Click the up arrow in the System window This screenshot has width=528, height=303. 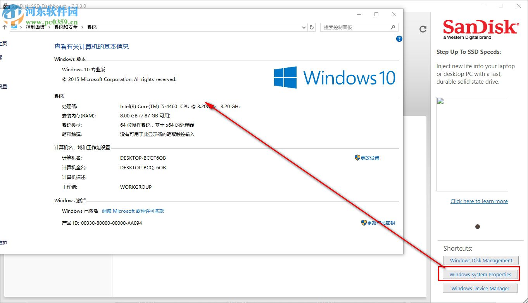4,27
